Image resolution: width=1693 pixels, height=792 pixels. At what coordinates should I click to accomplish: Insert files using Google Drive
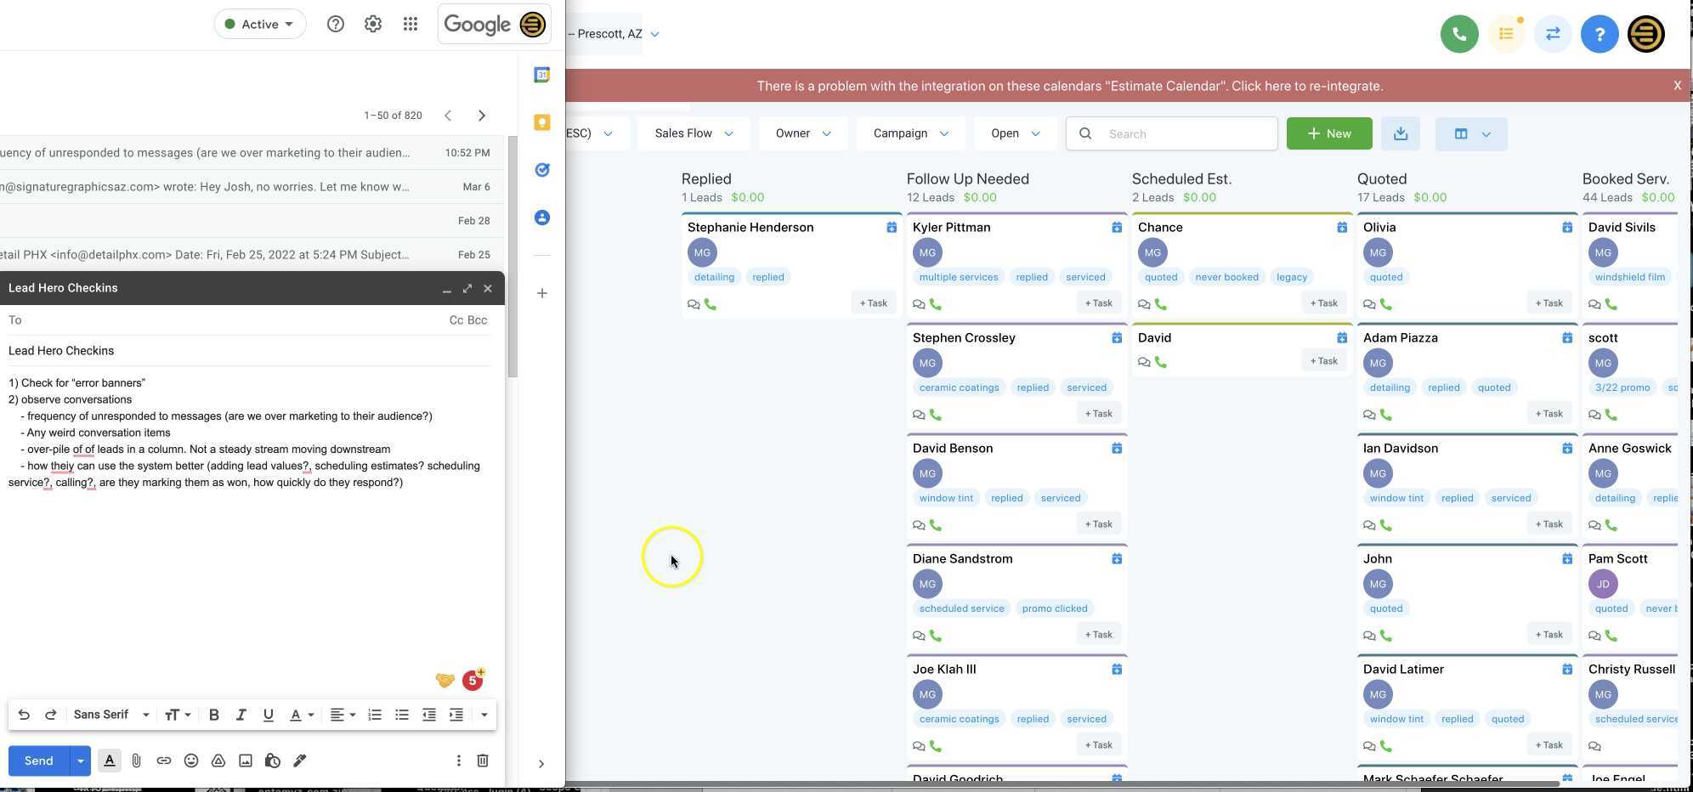(x=218, y=761)
